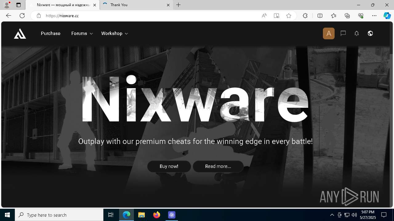Open volume control in system tray
Viewport: 394px width, 221px height.
(x=354, y=215)
